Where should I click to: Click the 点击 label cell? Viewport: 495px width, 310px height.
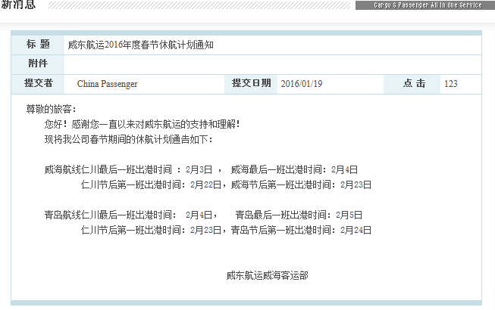click(412, 84)
